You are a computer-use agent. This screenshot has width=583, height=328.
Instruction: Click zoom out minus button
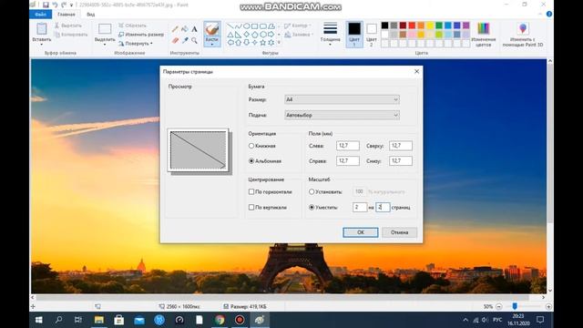[499, 307]
